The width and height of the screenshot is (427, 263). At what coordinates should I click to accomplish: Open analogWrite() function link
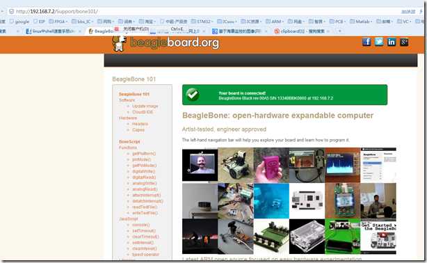click(x=145, y=184)
